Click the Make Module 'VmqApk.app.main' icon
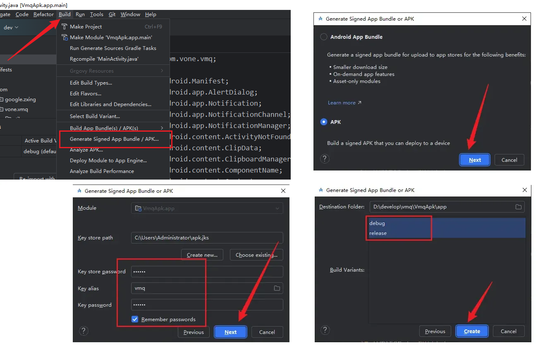The height and width of the screenshot is (348, 538). (x=65, y=37)
